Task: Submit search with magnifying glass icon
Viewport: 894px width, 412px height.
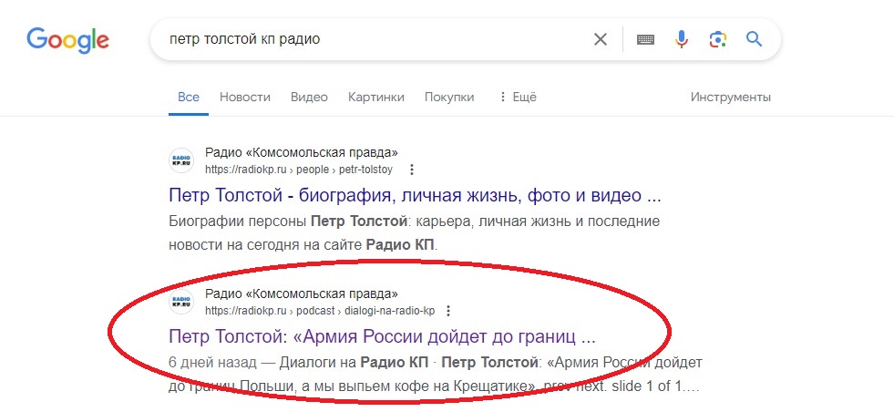Action: 754,39
